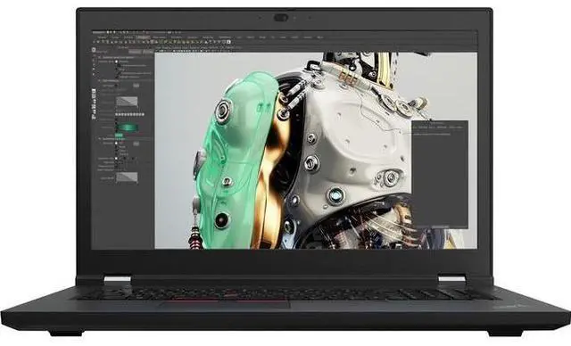Collapse the third attribute section below the green swatch

click(x=100, y=138)
